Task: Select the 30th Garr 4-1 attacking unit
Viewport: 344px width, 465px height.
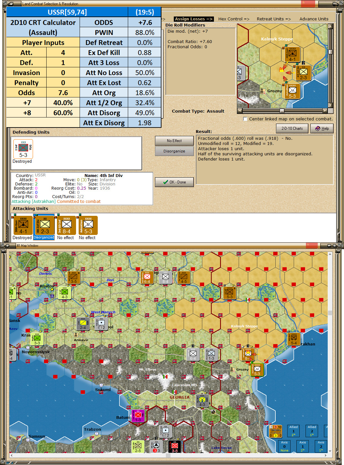Action: click(23, 226)
